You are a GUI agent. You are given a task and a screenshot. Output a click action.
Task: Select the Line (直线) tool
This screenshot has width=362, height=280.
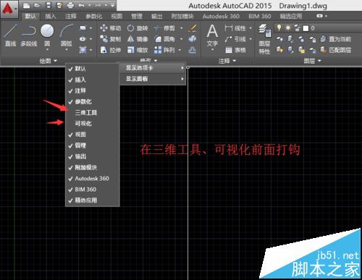pyautogui.click(x=10, y=35)
